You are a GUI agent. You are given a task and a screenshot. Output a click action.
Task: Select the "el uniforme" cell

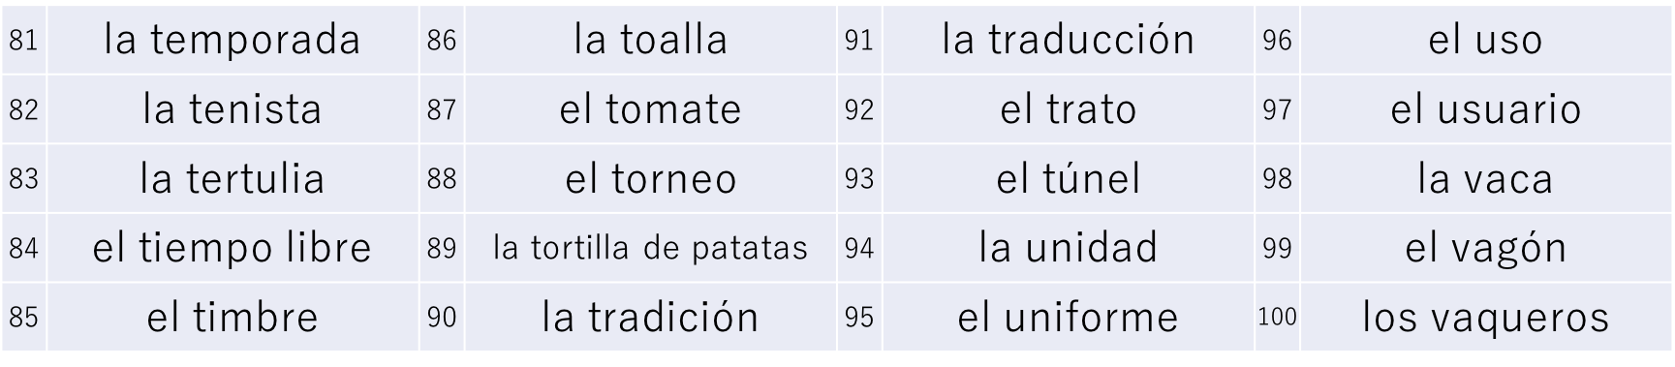[x=1069, y=318]
